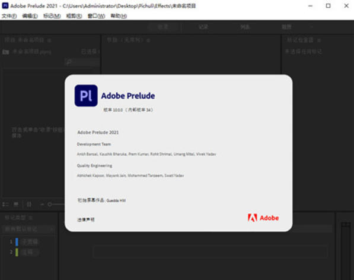Click the zoom-out mountain icon beside slider
The width and height of the screenshot is (354, 280).
click(42, 205)
